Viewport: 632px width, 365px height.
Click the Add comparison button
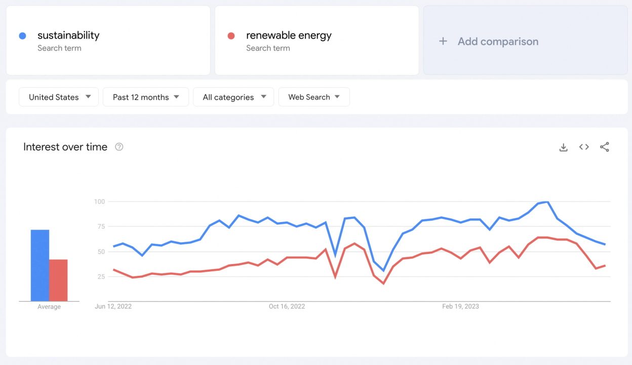(x=498, y=42)
